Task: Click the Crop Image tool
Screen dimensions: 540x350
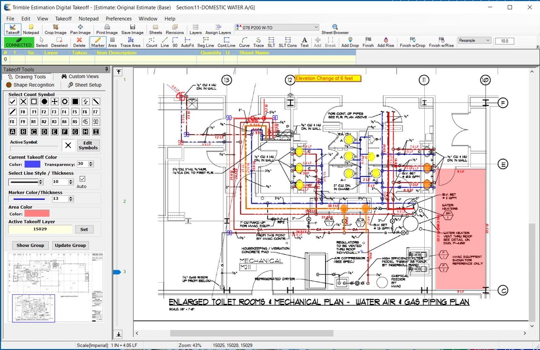Action: (56, 29)
